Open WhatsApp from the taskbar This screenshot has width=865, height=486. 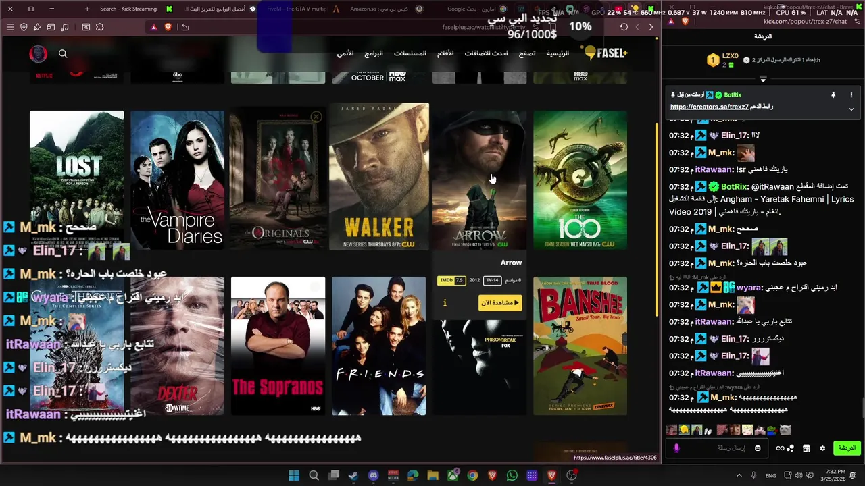[512, 476]
